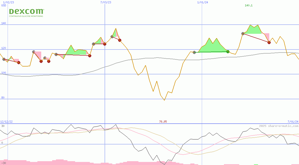Select the red sell marker below the 140.1 peak

269,43
